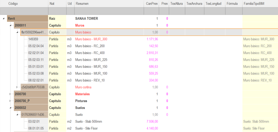The image size is (278, 132).
Task: Select item code 05.02.04.04
Action: pos(35,46)
